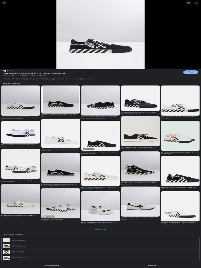Open 'off white trainers mens, OFF 76%' thumbnail
This screenshot has width=201, height=268.
(21, 100)
